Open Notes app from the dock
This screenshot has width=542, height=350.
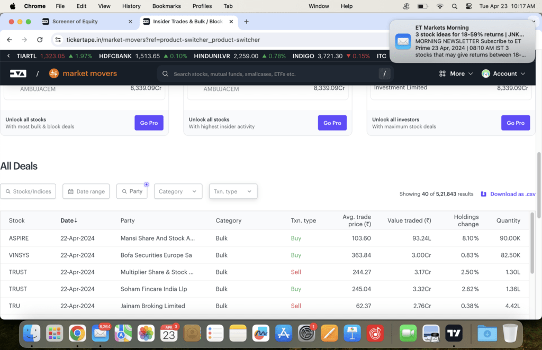(x=238, y=333)
